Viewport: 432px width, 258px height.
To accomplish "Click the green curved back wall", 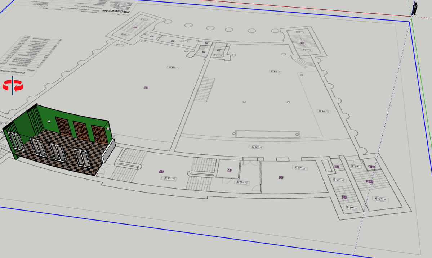I will (x=74, y=118).
